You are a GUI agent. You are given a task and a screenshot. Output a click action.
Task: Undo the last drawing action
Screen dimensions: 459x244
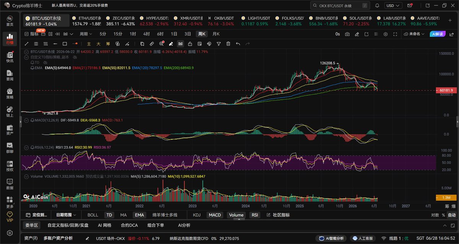(238, 44)
